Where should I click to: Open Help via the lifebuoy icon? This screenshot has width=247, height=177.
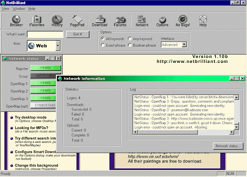click(203, 21)
